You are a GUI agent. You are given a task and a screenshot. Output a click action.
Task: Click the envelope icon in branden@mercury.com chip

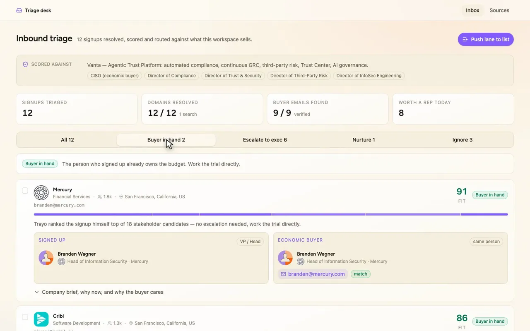284,274
